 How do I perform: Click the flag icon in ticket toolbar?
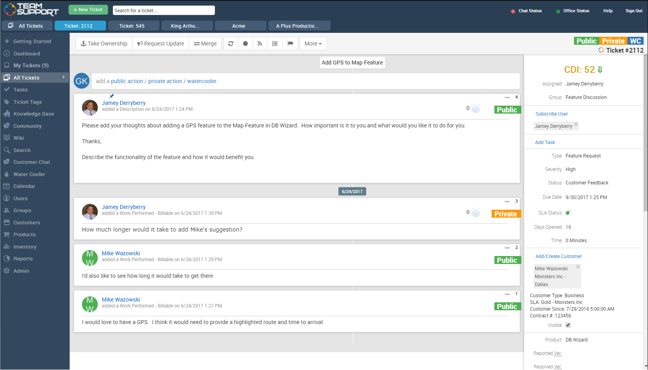(x=290, y=44)
